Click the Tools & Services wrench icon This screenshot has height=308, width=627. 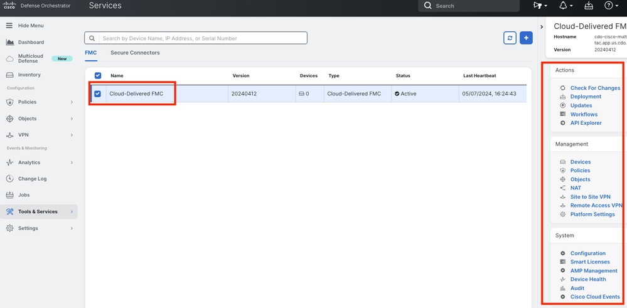pos(10,212)
